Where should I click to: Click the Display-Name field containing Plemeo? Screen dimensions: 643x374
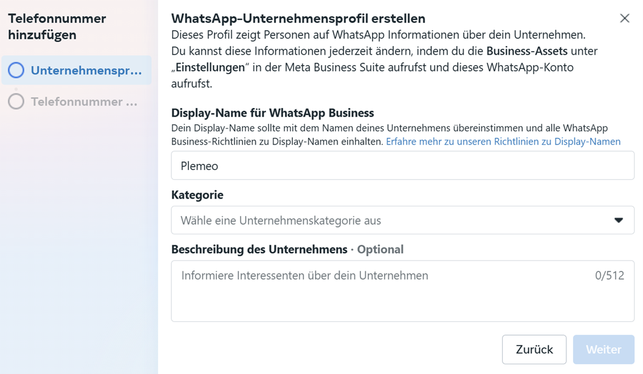click(x=402, y=166)
